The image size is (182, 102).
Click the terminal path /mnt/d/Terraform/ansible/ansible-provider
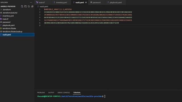tap(82, 96)
